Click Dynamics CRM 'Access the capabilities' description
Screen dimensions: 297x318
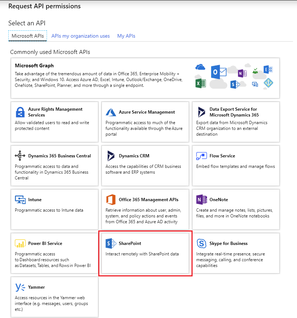click(143, 169)
